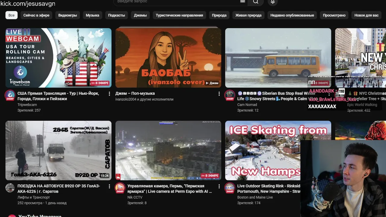Open more options for ПОЕЗДКА НА АВТОБУСЕ video
386x217 pixels.
109,187
